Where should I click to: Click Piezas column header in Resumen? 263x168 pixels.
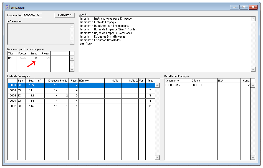pyautogui.click(x=44, y=54)
